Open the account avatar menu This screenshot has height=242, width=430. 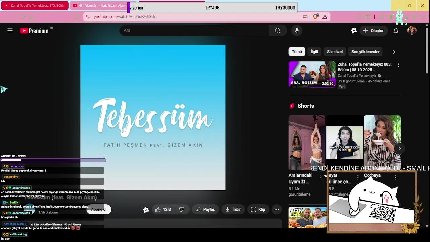pyautogui.click(x=412, y=30)
